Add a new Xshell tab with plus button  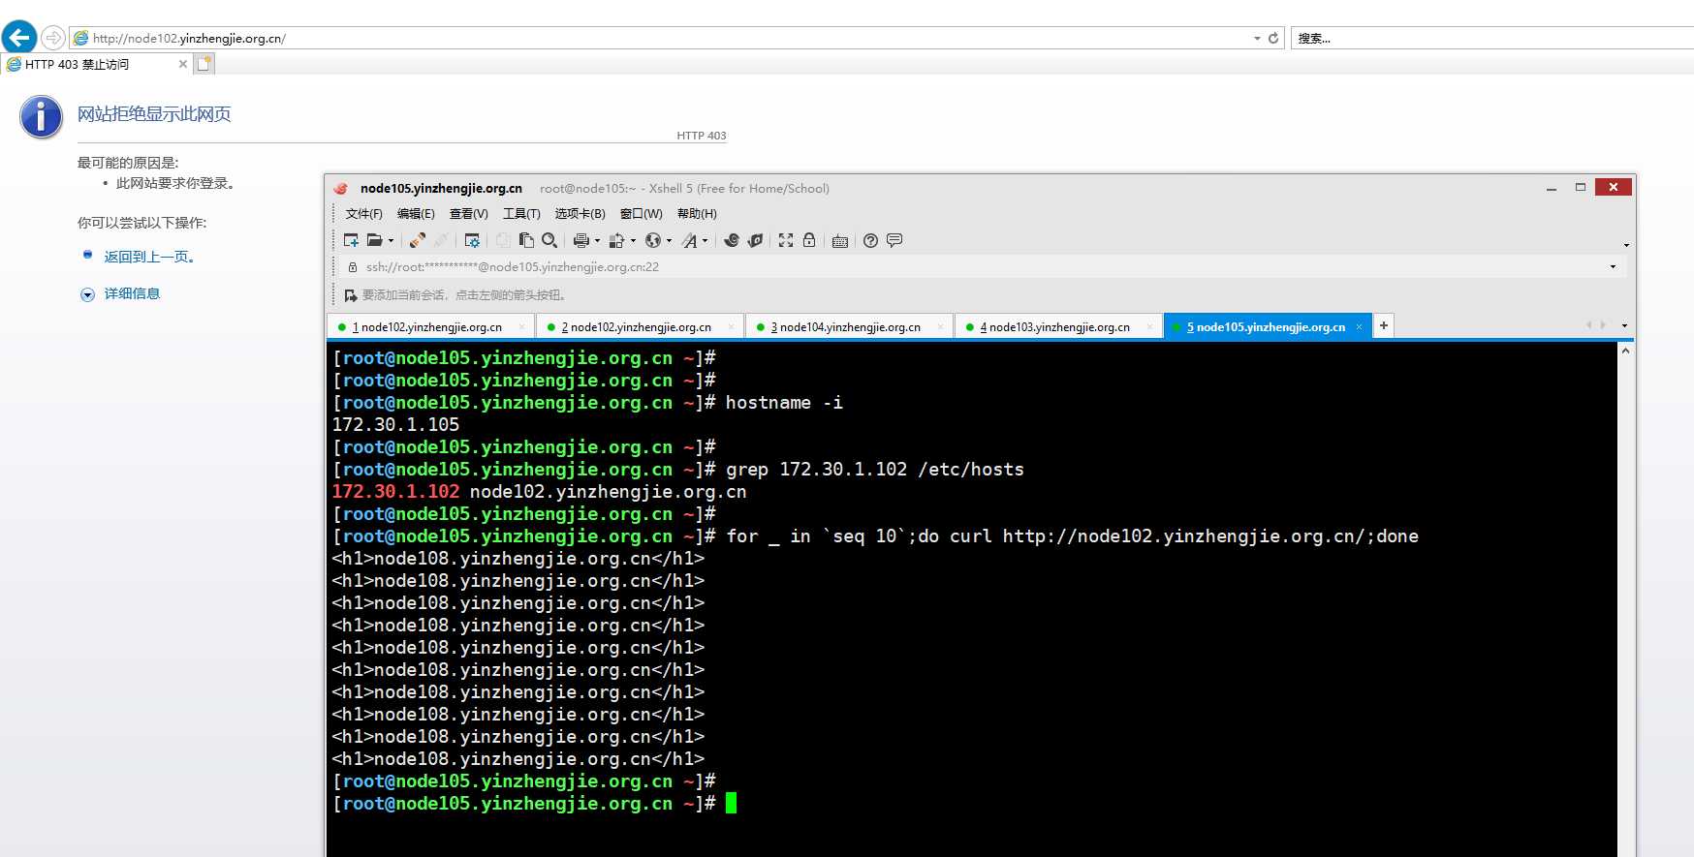point(1384,325)
